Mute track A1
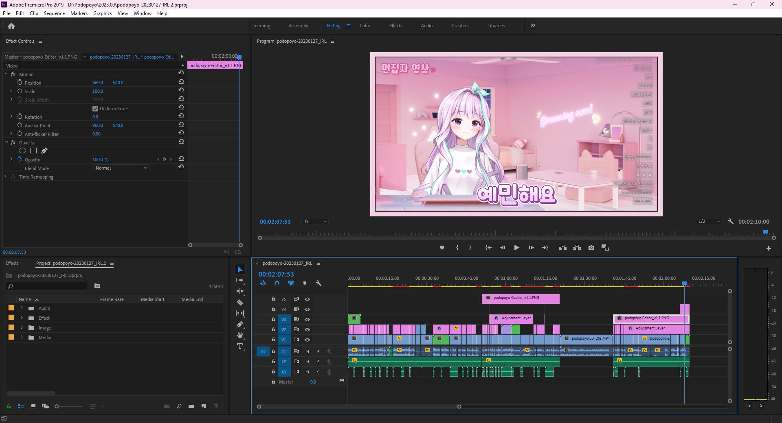 (x=307, y=351)
